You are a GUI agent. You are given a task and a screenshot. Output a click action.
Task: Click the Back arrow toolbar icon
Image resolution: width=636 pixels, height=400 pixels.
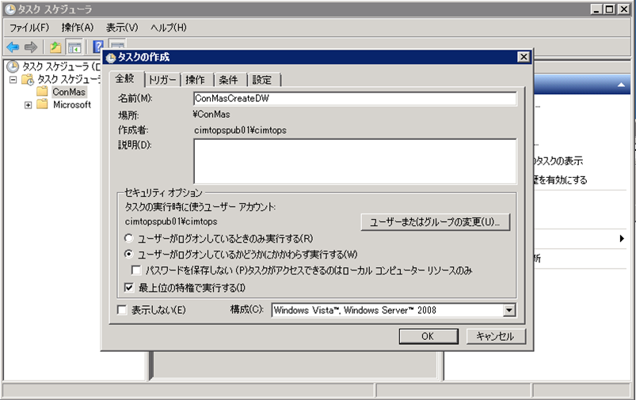coord(13,47)
